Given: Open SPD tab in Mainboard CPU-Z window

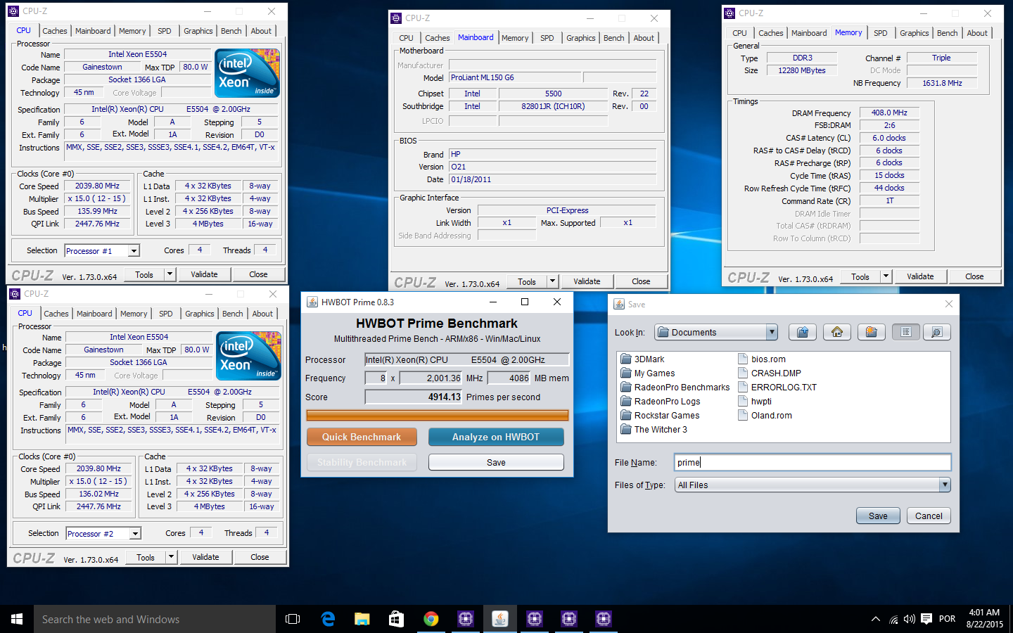Looking at the screenshot, I should click(547, 38).
